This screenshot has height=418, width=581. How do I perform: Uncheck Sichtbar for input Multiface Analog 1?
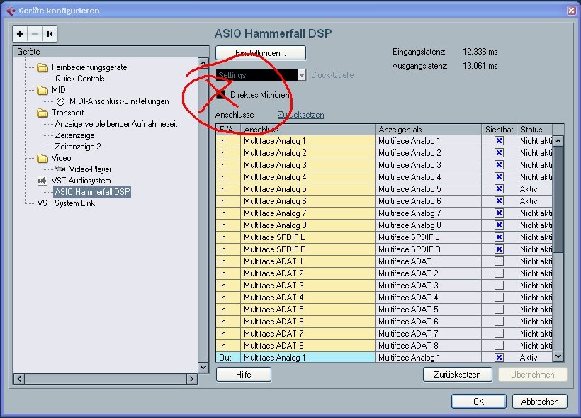(x=499, y=141)
